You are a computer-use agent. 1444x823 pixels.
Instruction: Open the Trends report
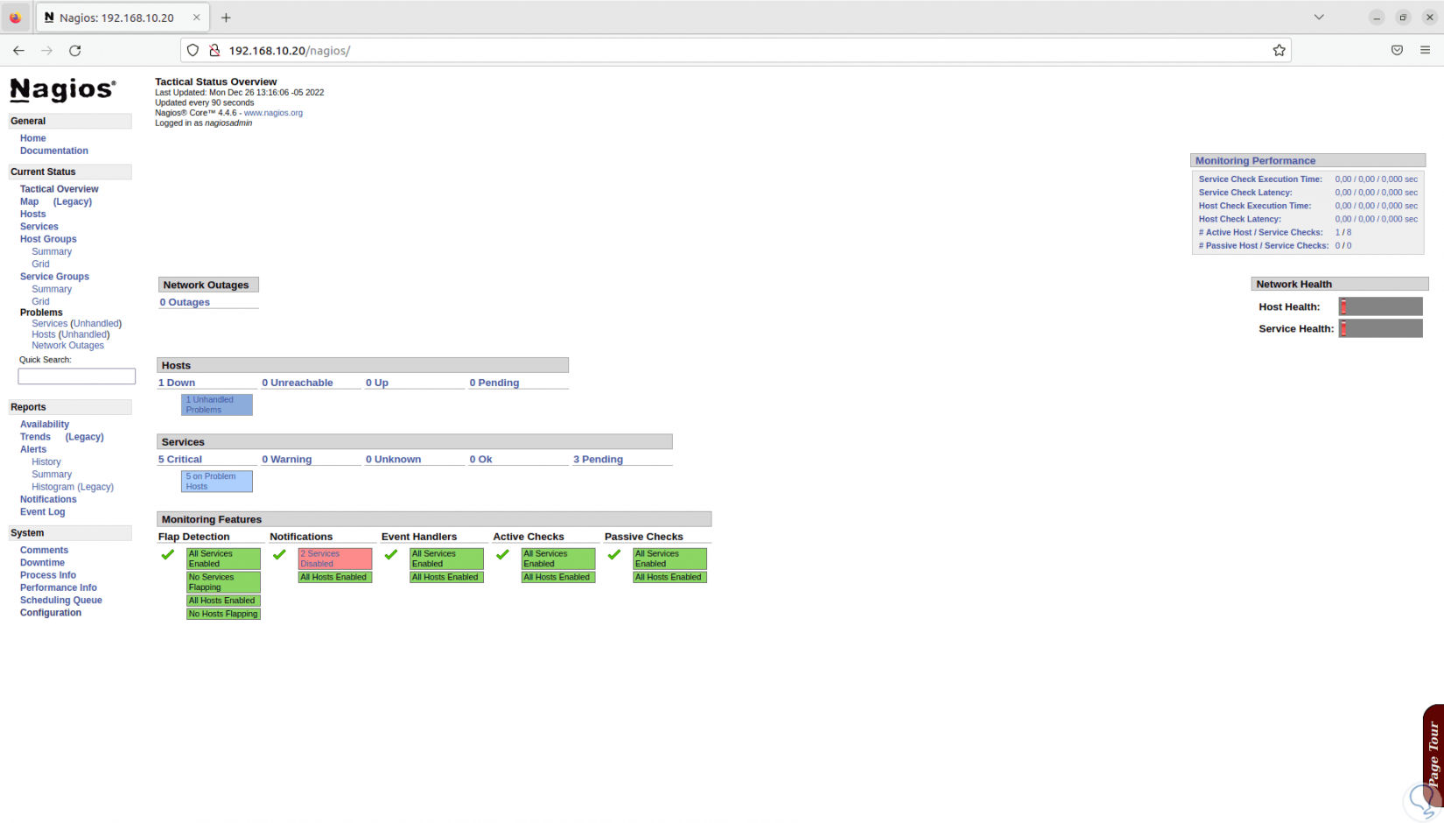[x=36, y=437]
